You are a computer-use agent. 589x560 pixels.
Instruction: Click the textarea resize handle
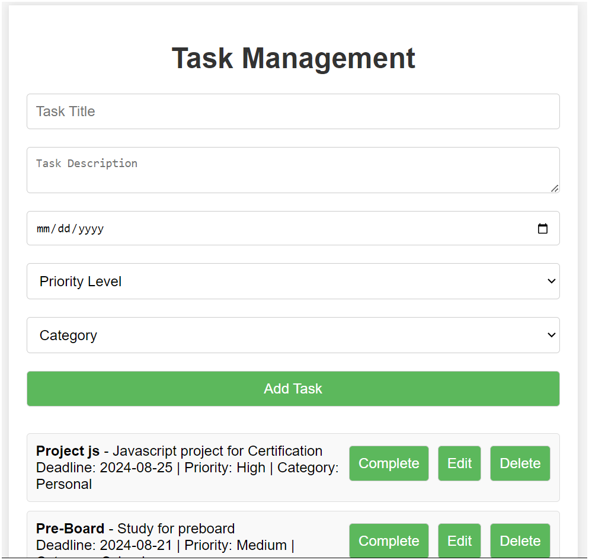pyautogui.click(x=555, y=189)
